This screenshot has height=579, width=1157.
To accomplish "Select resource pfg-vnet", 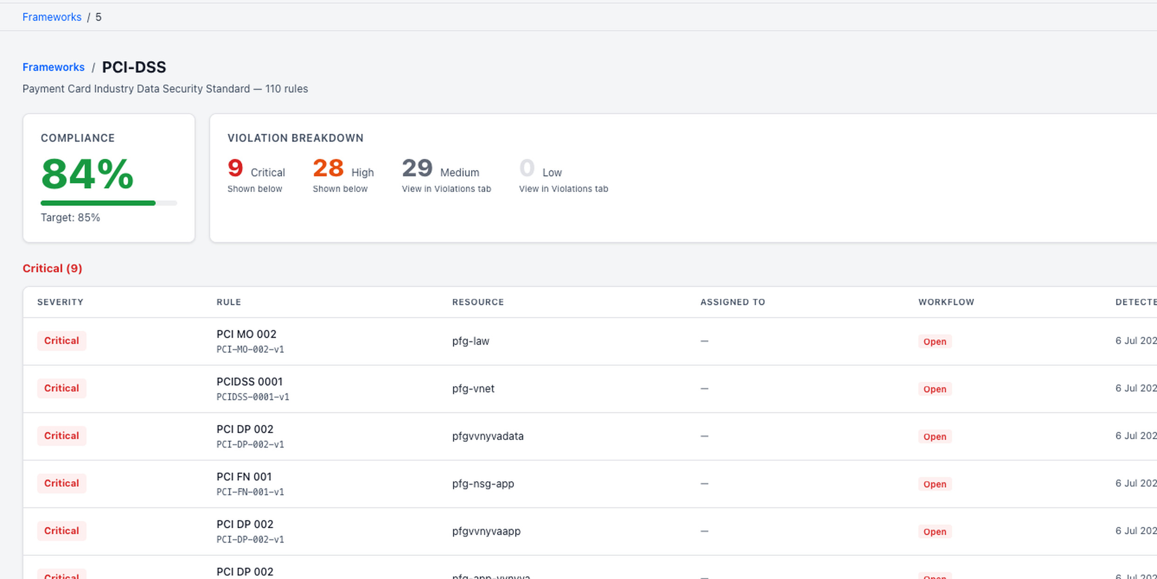I will click(x=473, y=389).
